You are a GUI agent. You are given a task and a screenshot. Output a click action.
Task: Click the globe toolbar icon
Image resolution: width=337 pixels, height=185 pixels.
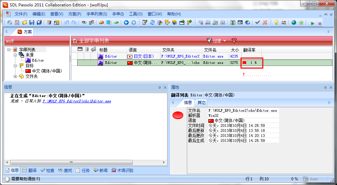click(294, 22)
